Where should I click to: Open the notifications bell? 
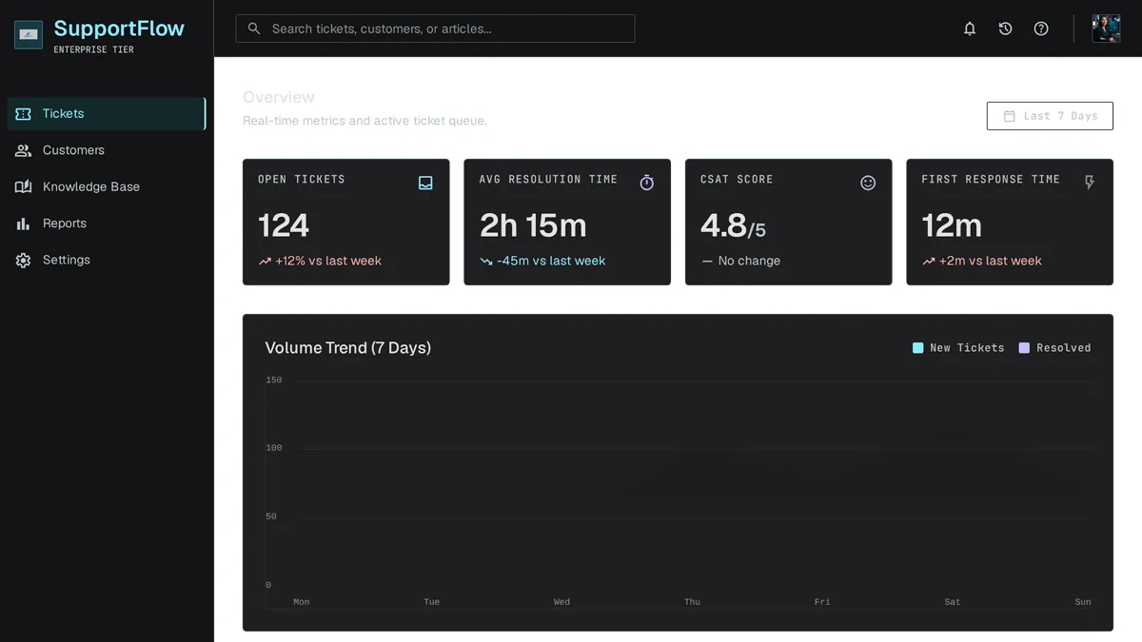click(x=970, y=29)
